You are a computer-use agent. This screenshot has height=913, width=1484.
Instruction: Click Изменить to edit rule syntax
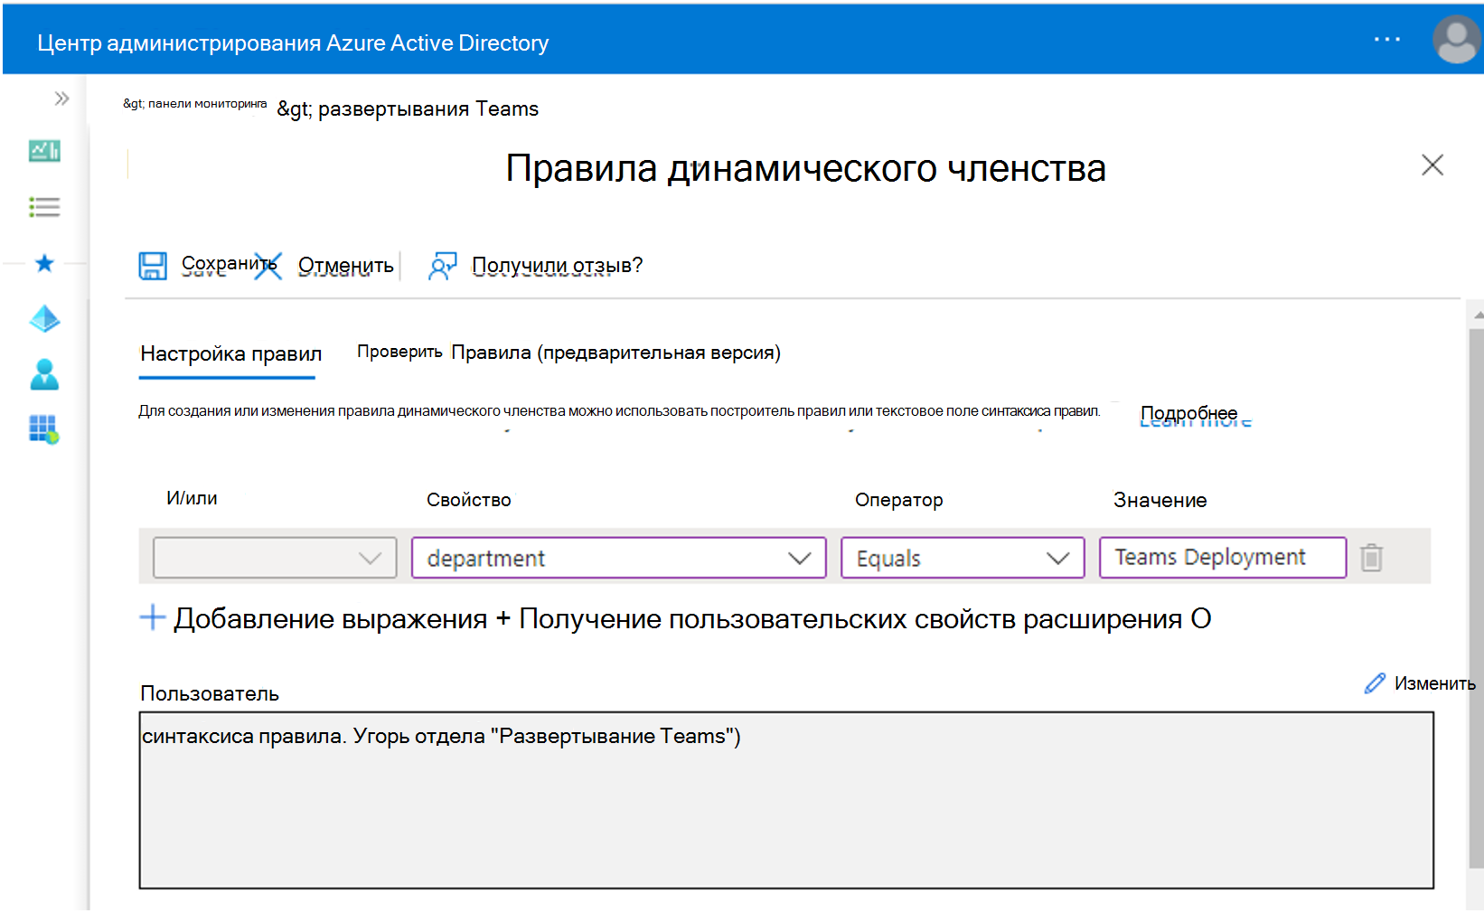pyautogui.click(x=1434, y=683)
